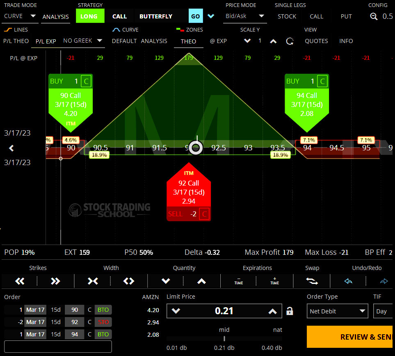Click the limit price mid slider marker

tap(224, 338)
